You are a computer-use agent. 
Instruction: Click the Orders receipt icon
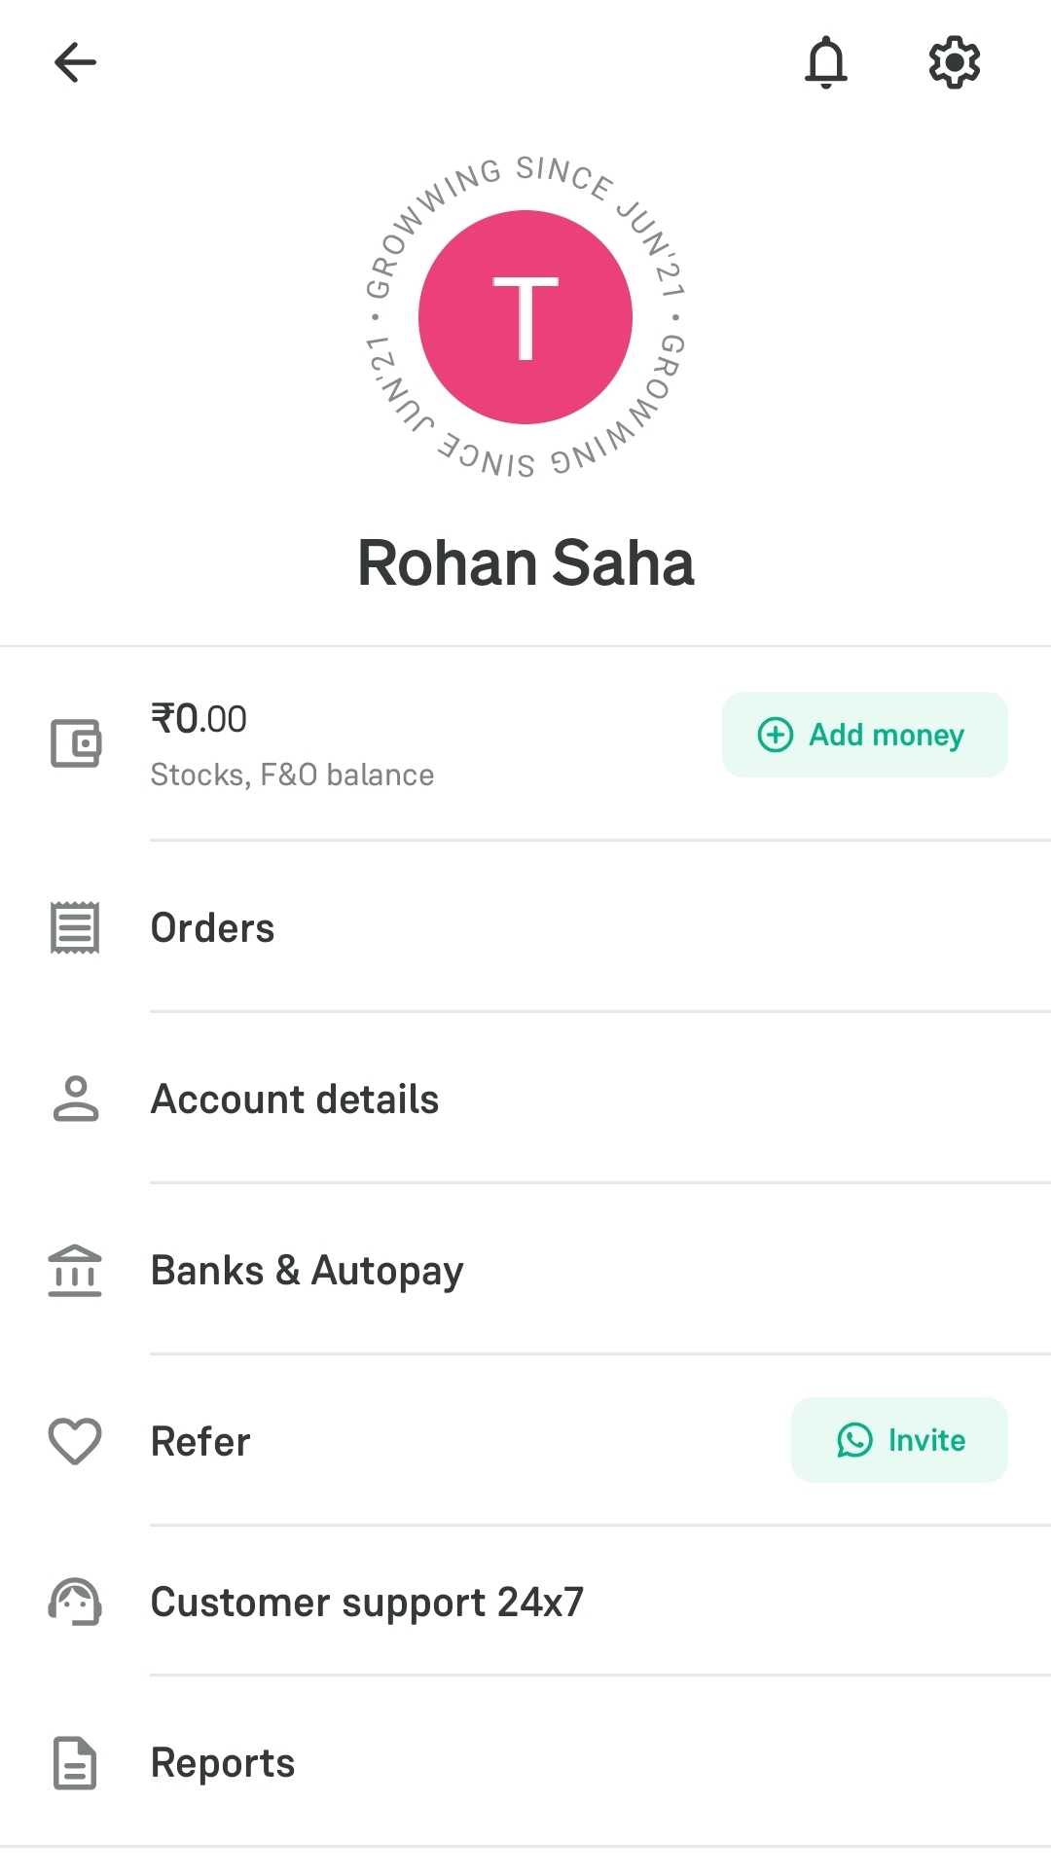point(75,928)
